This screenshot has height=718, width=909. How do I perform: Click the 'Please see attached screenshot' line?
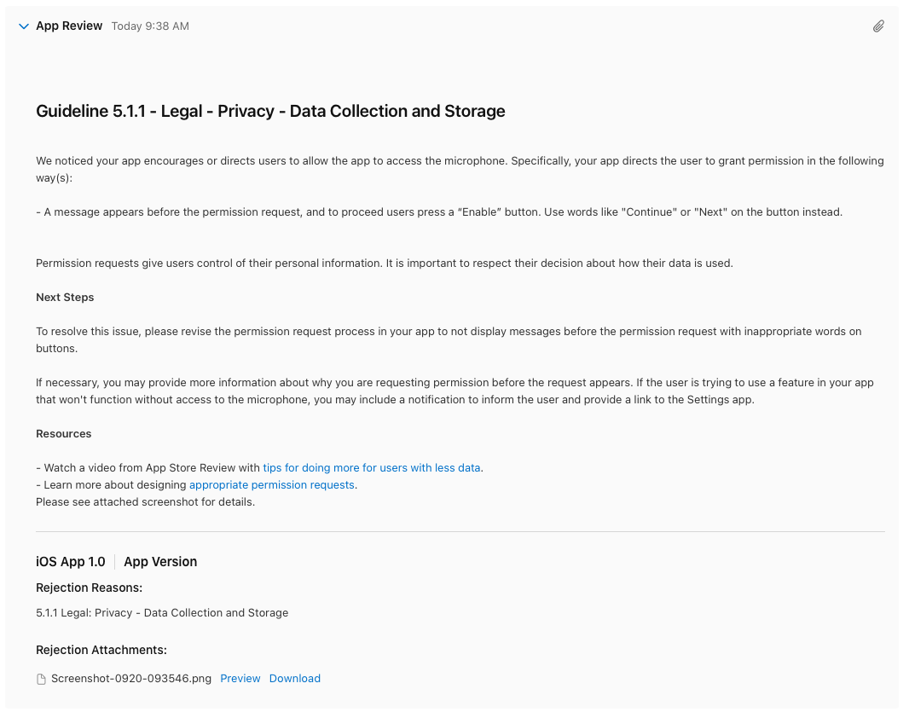(x=145, y=502)
